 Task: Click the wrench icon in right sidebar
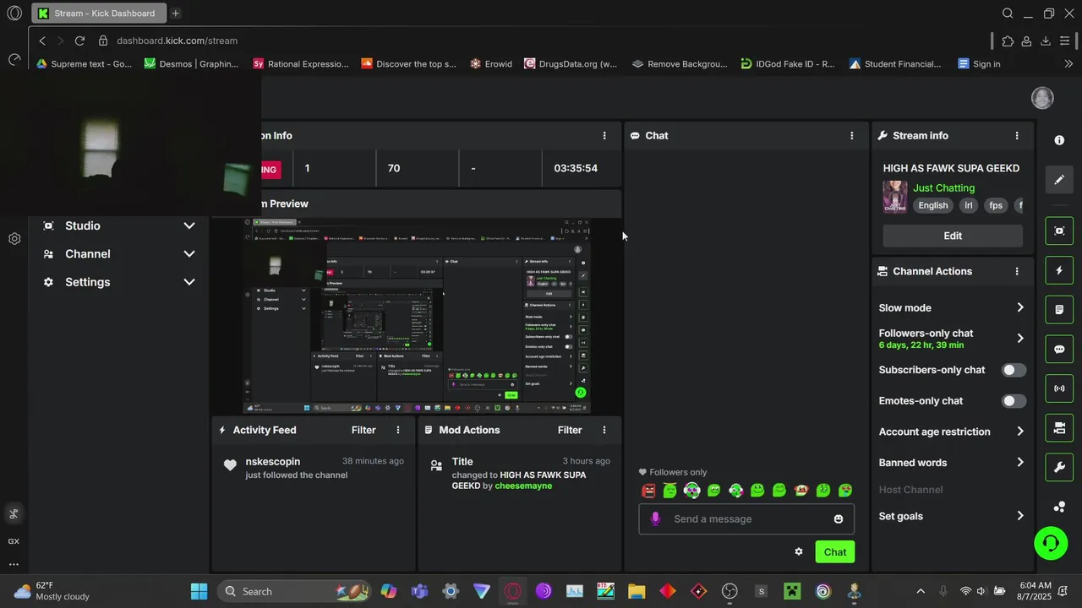click(x=1059, y=467)
